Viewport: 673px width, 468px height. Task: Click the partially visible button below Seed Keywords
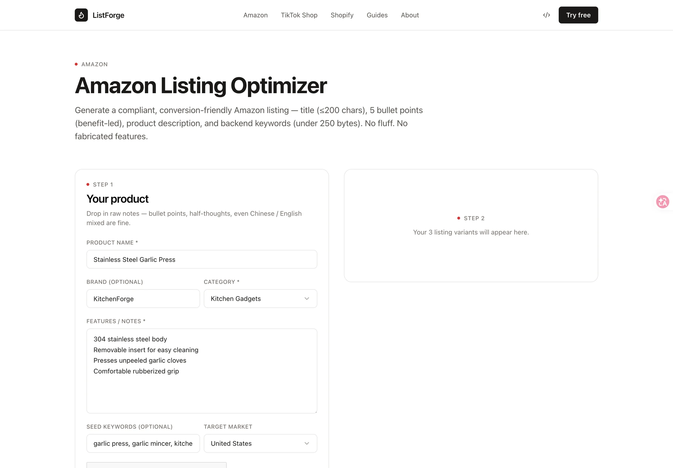click(x=156, y=465)
